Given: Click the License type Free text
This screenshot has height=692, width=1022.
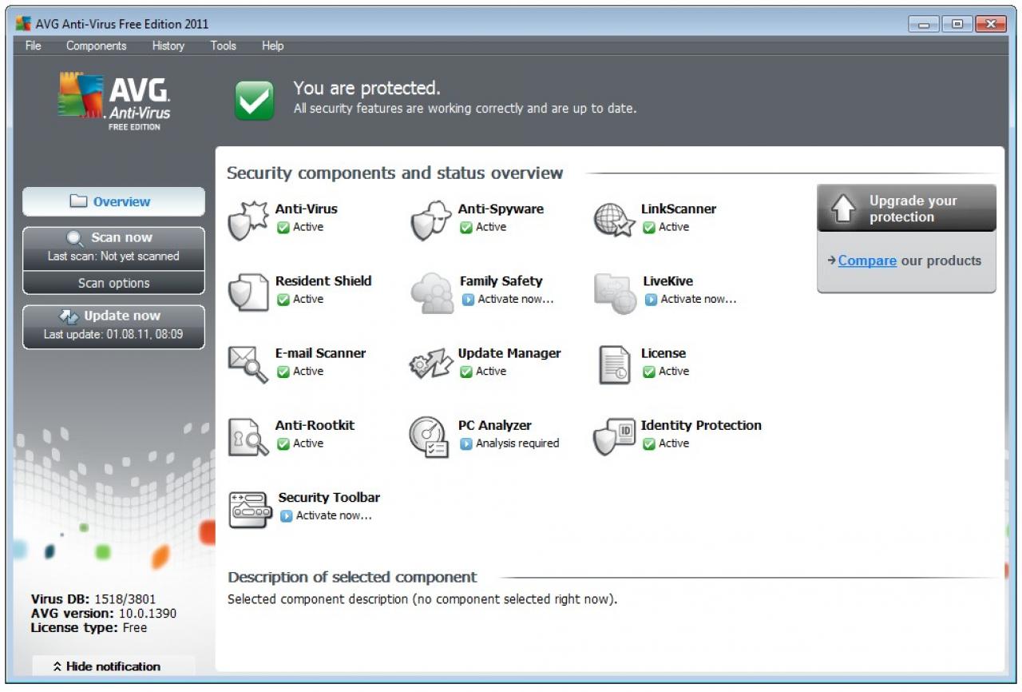Looking at the screenshot, I should click(x=89, y=627).
